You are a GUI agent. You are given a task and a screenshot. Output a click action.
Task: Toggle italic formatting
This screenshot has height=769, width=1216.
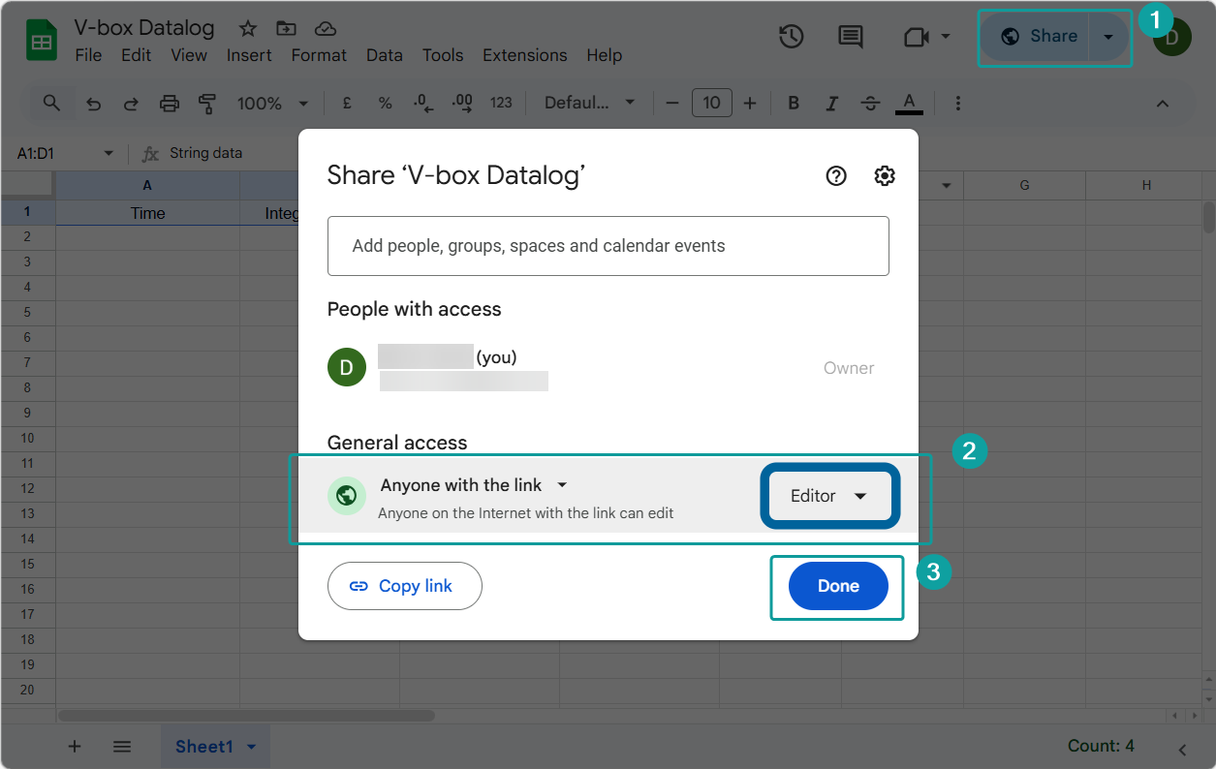click(831, 103)
